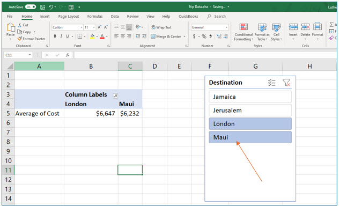
Task: Open Format as Table gallery
Action: click(x=262, y=32)
